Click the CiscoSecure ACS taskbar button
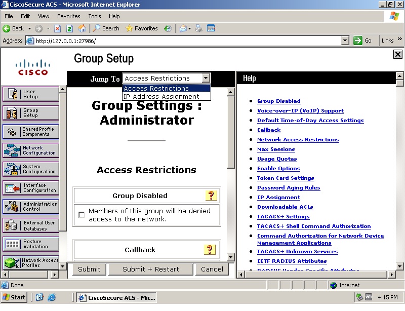This screenshot has width=405, height=311. coord(117,298)
